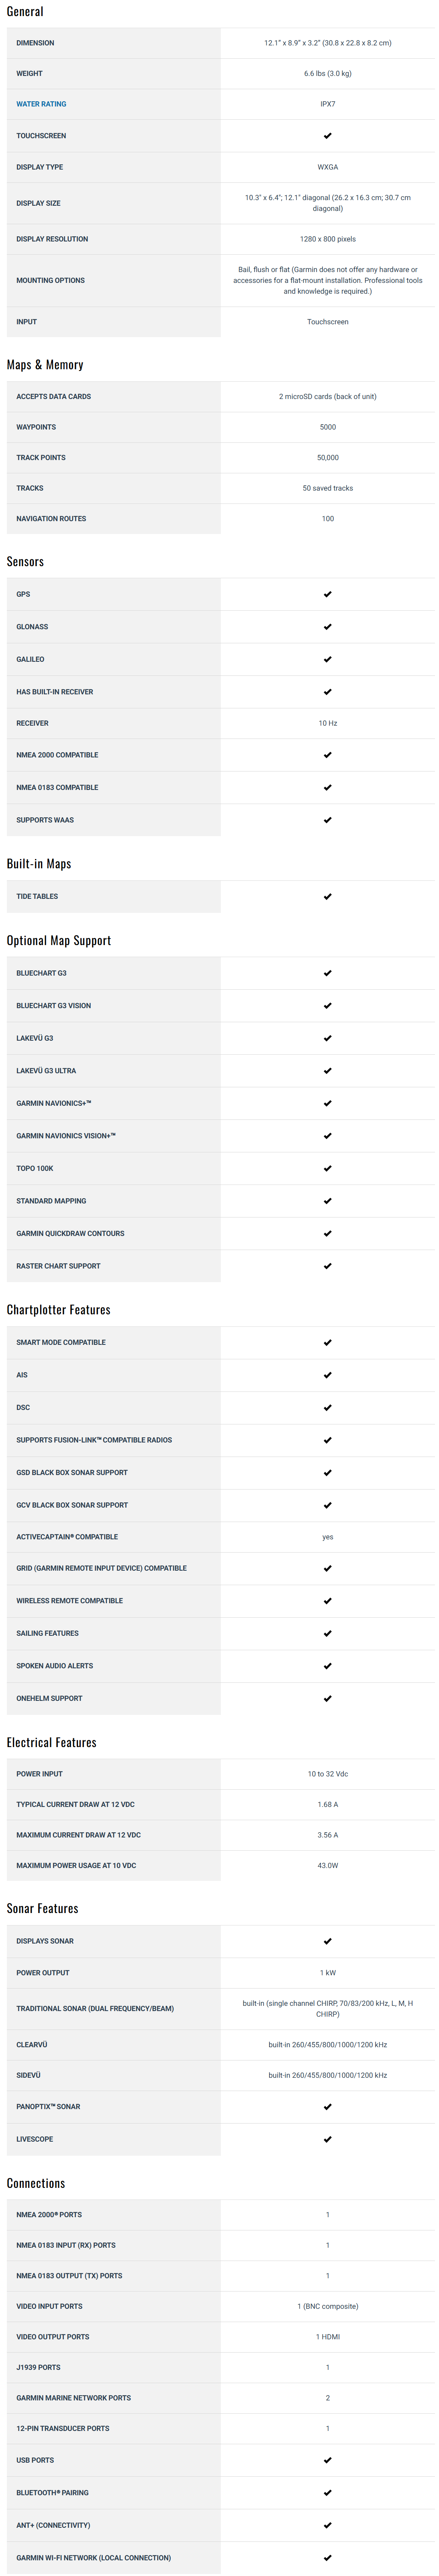Click the Sonar Features section heading
The image size is (439, 2576).
point(42,1908)
